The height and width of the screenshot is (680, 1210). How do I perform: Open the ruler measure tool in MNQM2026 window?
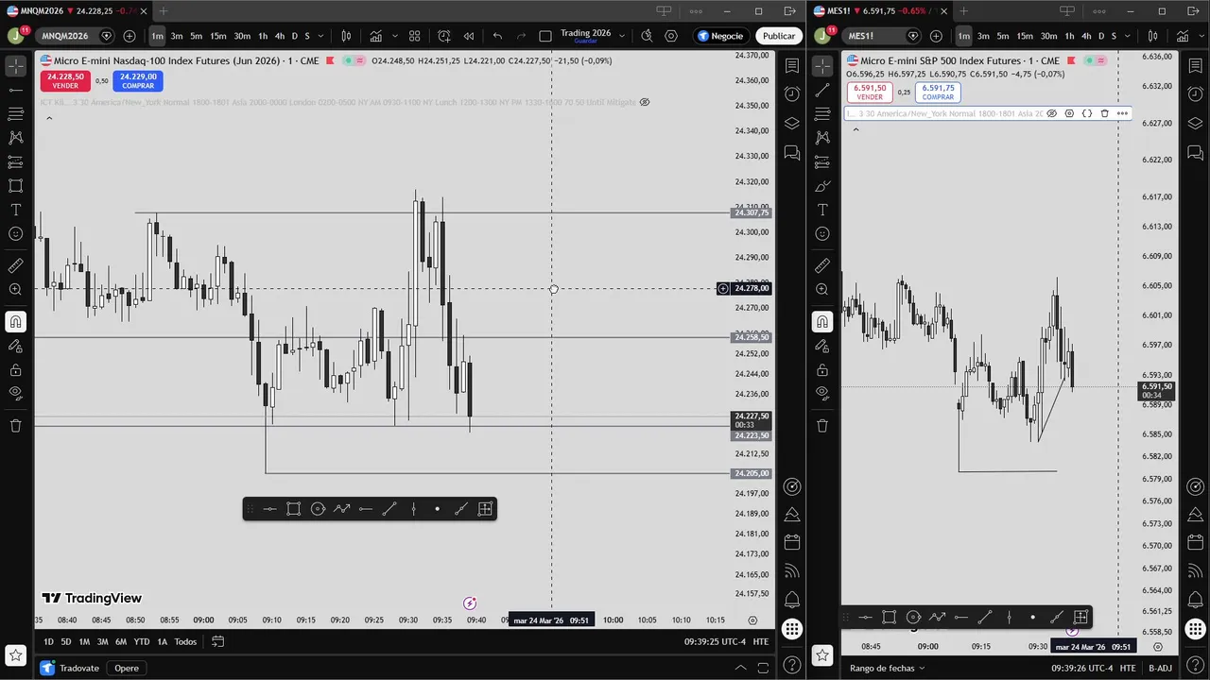[x=15, y=266]
